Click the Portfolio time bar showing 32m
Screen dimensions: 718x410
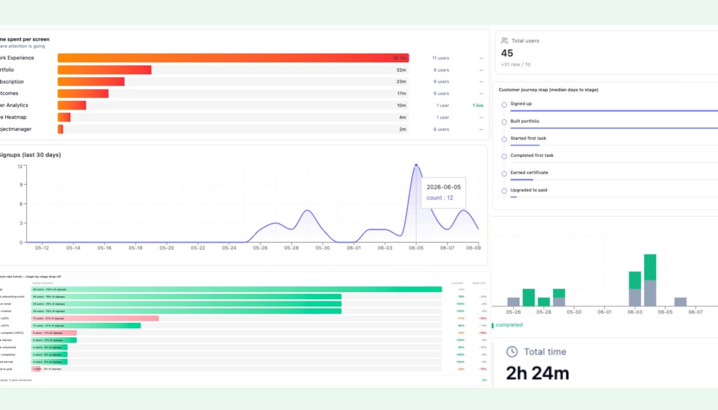pyautogui.click(x=104, y=70)
